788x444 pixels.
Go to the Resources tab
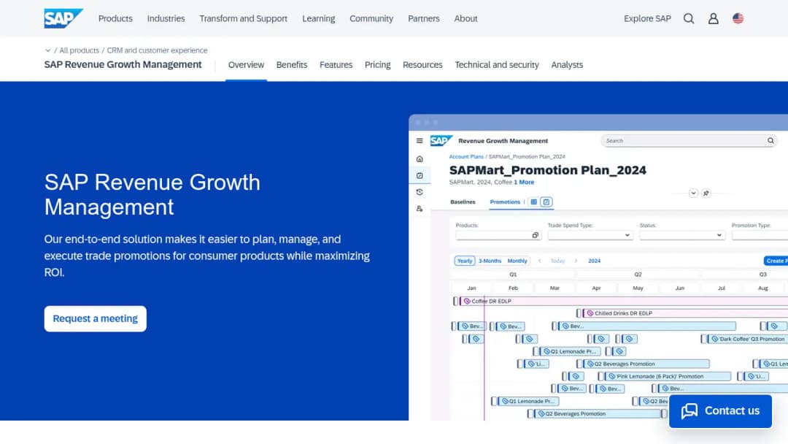click(422, 65)
